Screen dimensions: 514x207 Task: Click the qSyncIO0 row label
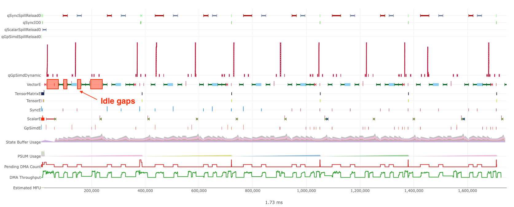[32, 23]
